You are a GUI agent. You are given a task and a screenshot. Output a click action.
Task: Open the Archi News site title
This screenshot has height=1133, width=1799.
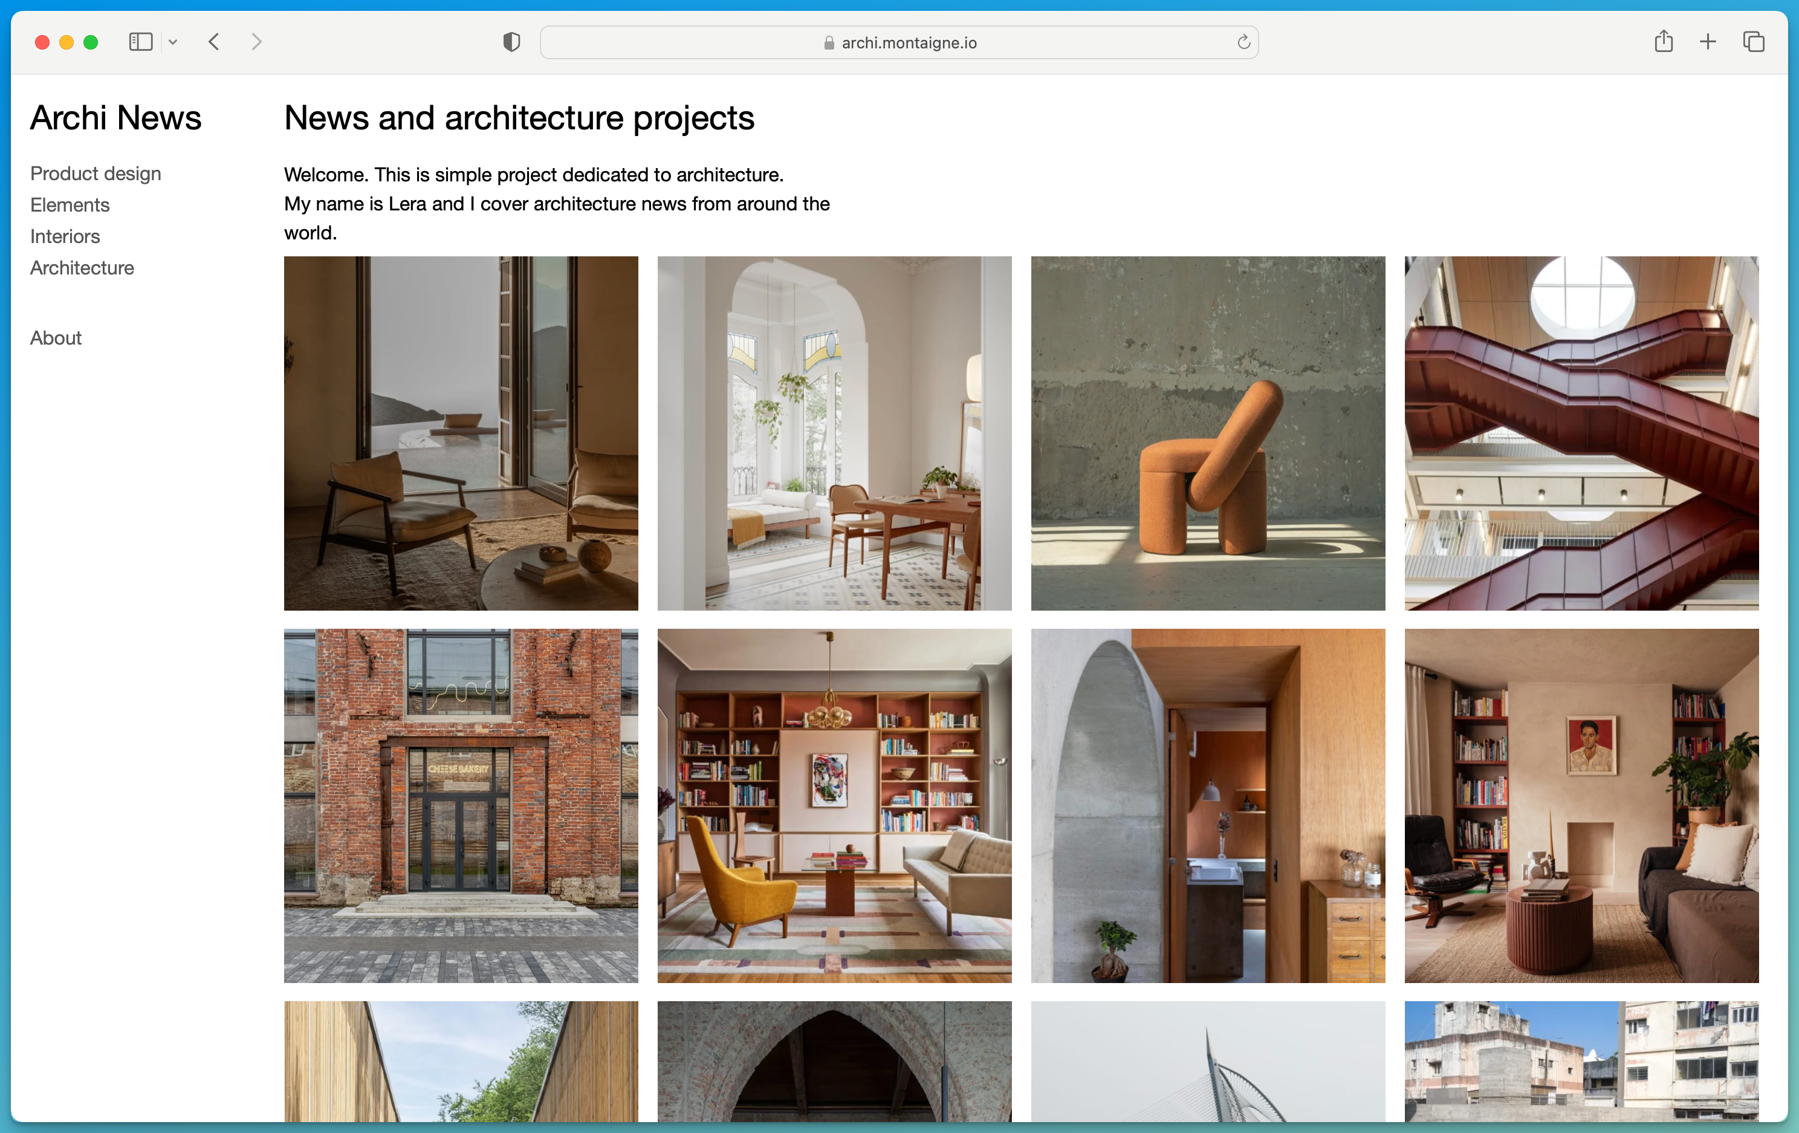pyautogui.click(x=116, y=117)
